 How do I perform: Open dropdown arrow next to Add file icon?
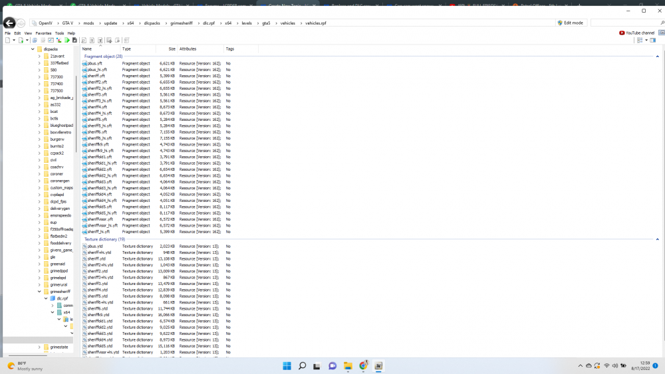point(27,41)
